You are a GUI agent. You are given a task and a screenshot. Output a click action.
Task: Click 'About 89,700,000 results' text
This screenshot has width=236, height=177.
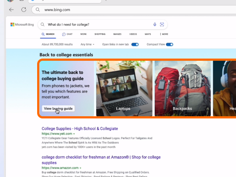57,45
